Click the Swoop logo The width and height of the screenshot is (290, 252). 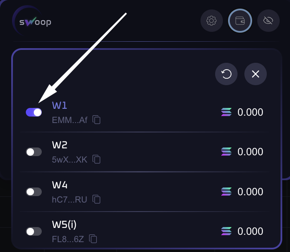point(34,21)
